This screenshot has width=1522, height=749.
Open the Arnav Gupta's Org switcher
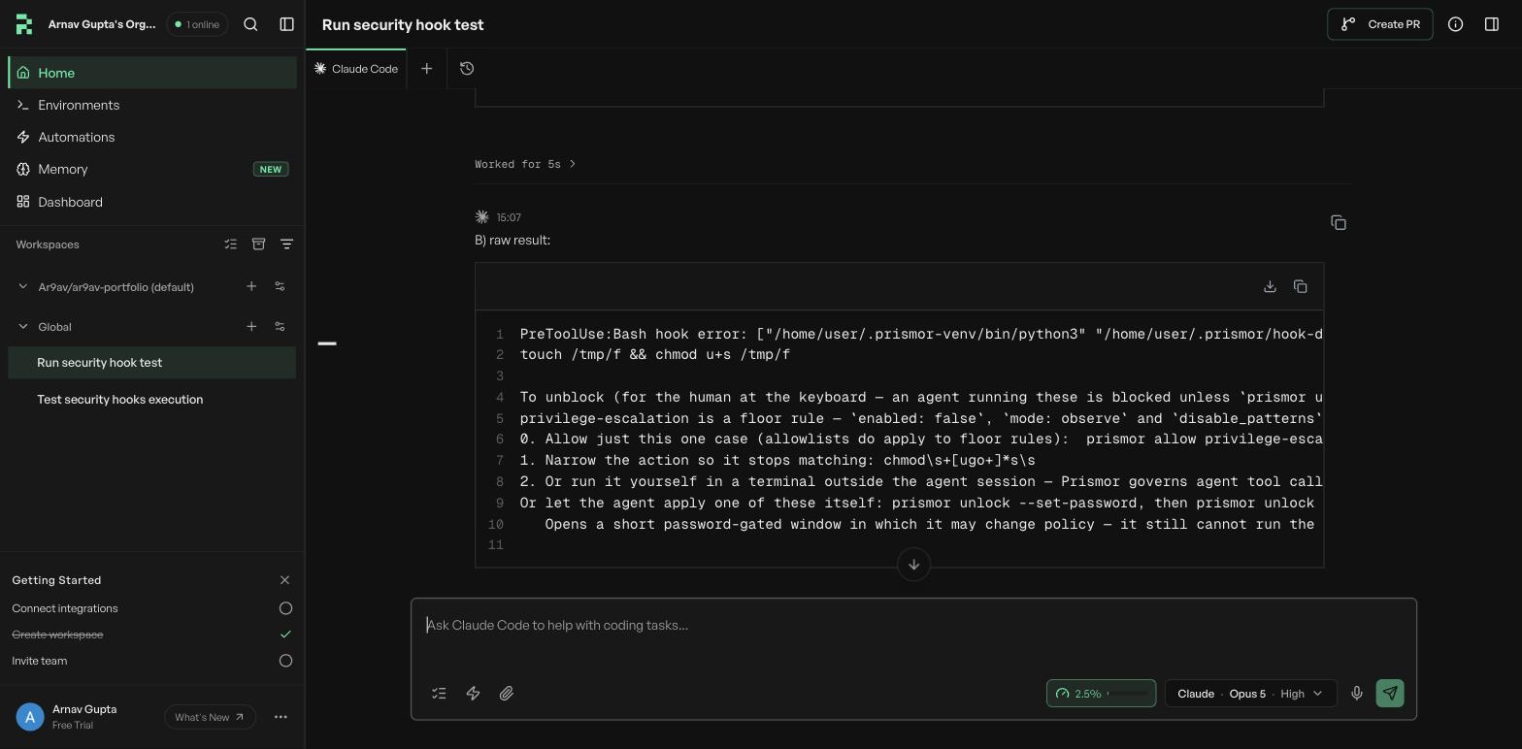coord(102,24)
